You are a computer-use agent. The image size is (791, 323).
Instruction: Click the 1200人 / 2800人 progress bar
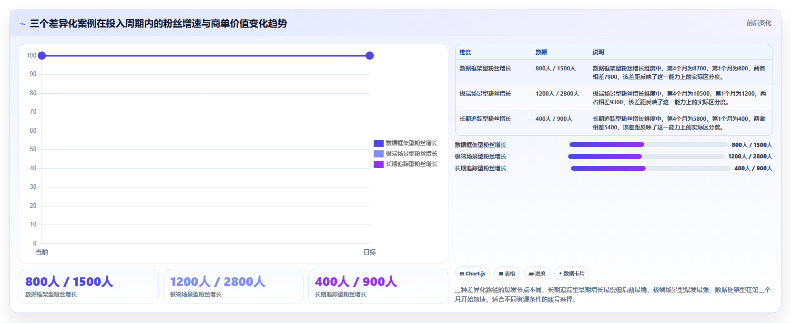click(x=646, y=157)
